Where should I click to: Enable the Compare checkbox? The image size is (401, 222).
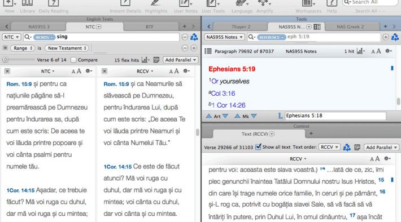73,60
